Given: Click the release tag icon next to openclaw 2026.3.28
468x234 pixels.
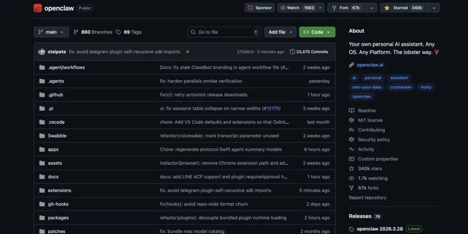Looking at the screenshot, I should (351, 229).
